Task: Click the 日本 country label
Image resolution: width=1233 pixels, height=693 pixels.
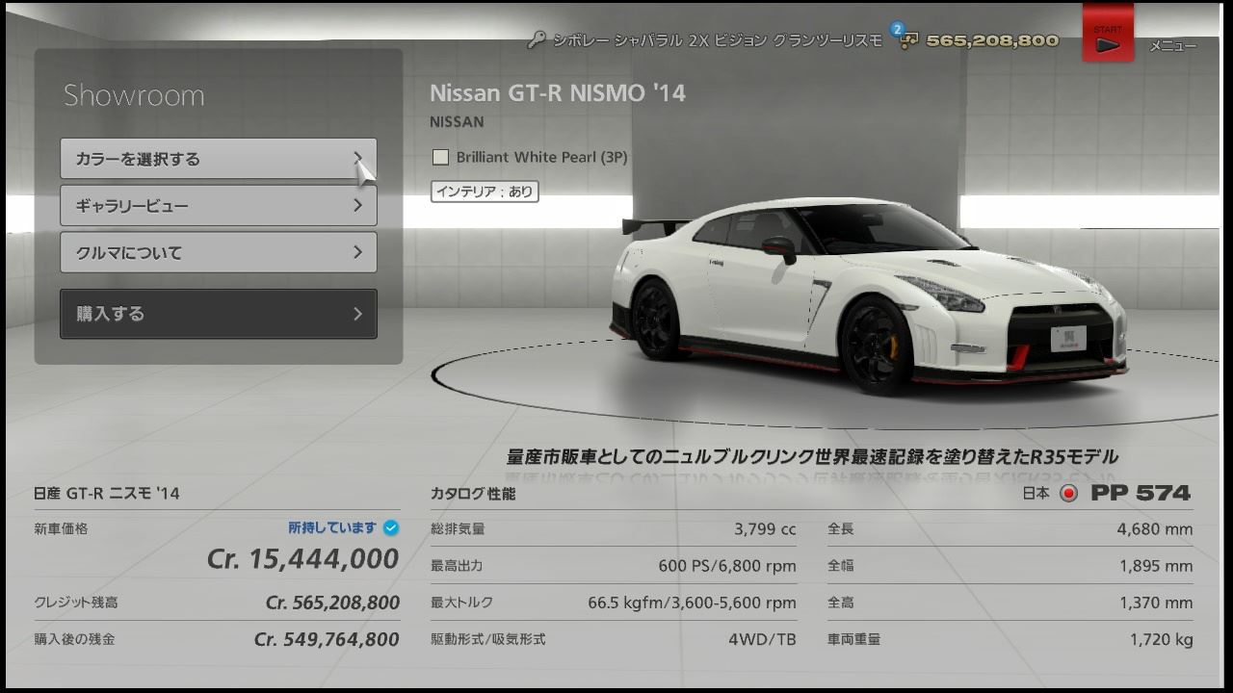Action: (x=1036, y=494)
